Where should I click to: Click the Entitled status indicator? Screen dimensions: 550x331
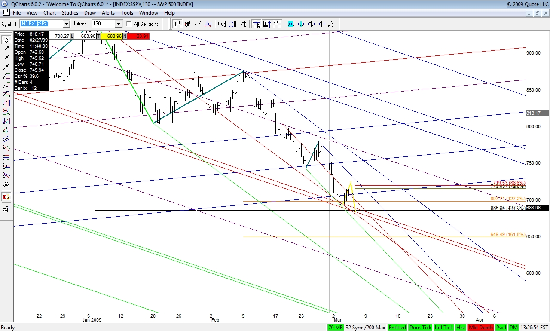pos(397,328)
